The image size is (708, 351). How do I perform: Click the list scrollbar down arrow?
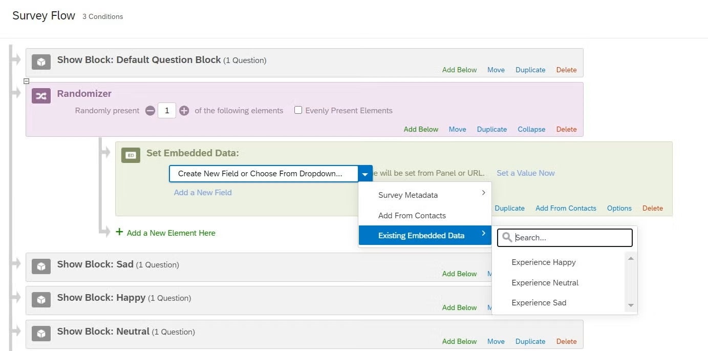[x=631, y=305]
